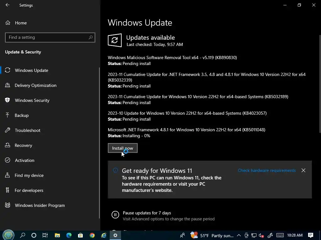Open People icon in taskbar

tap(182, 235)
